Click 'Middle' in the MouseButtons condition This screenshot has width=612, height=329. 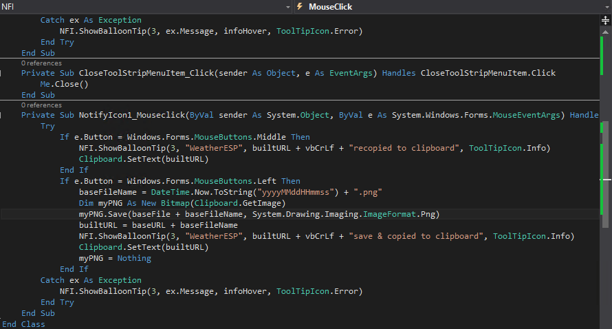[x=272, y=137]
